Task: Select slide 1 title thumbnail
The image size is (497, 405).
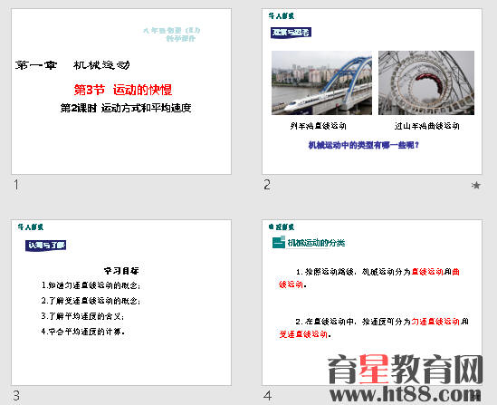Action: point(121,92)
